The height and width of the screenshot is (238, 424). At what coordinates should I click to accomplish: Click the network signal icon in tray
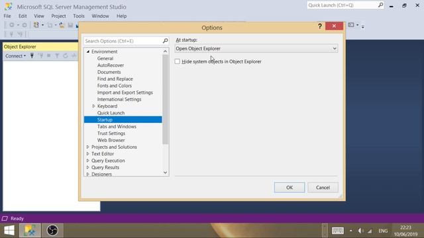pyautogui.click(x=370, y=231)
